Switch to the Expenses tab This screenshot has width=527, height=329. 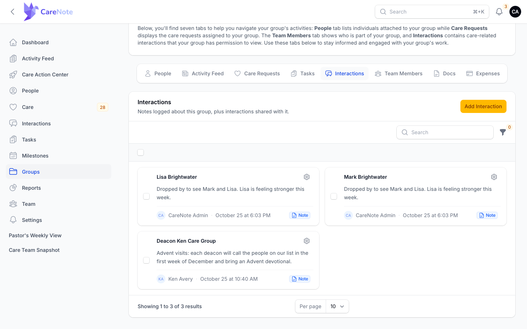pos(483,73)
